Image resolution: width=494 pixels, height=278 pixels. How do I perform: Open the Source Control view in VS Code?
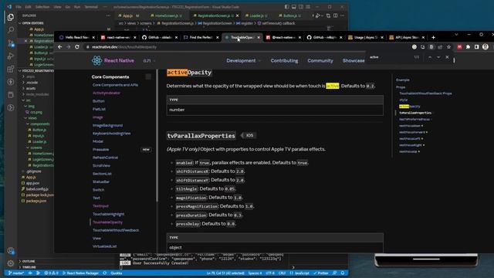(10, 43)
